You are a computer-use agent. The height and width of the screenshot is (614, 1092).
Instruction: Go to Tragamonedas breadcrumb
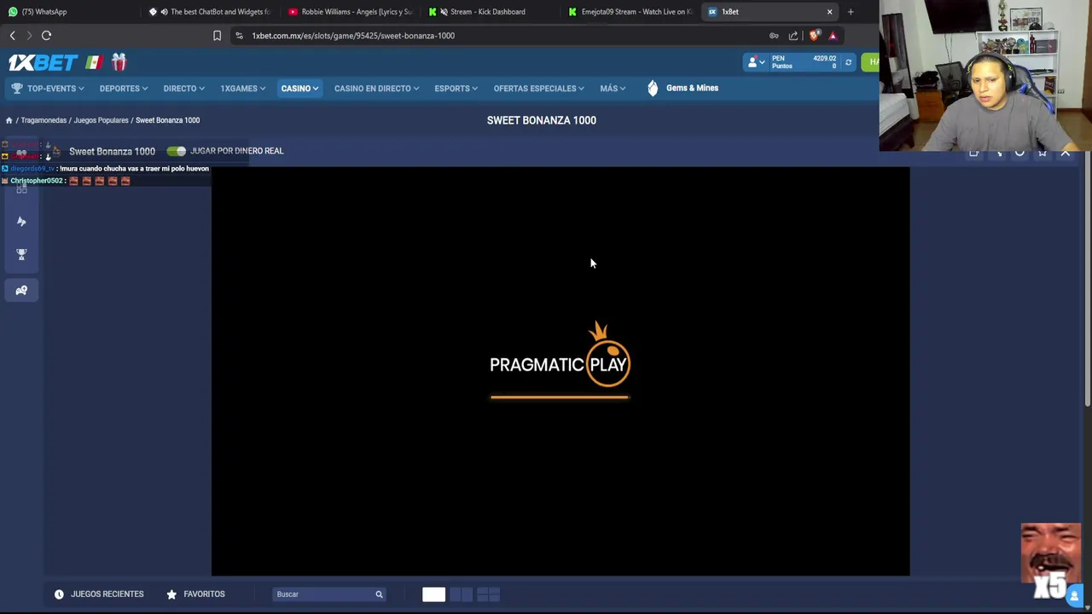[x=44, y=120]
